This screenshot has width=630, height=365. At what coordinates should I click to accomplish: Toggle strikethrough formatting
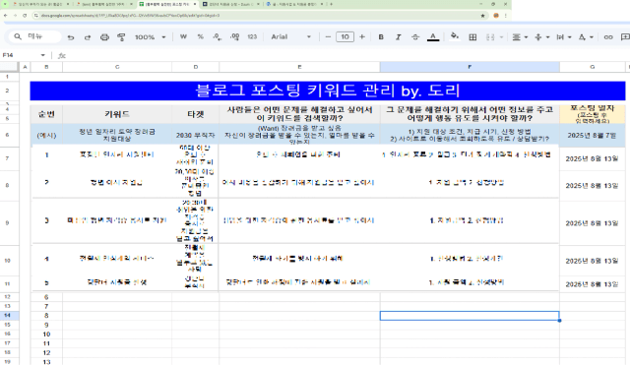pos(415,37)
